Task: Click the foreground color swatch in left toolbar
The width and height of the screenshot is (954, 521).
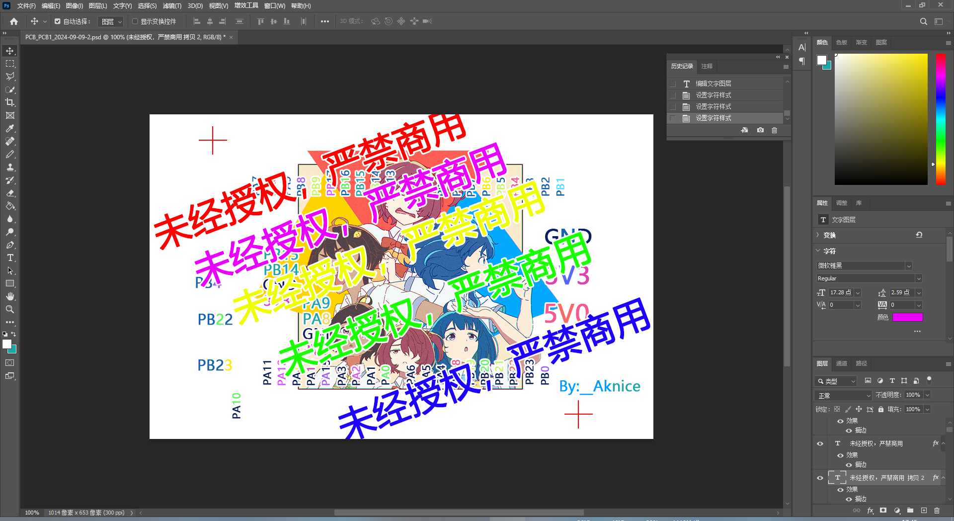Action: (x=6, y=344)
